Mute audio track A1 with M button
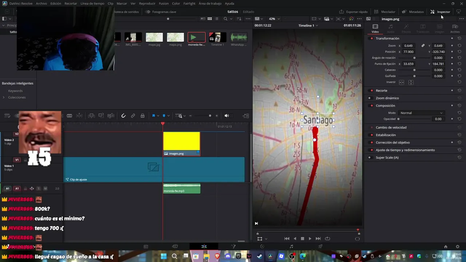 45,188
